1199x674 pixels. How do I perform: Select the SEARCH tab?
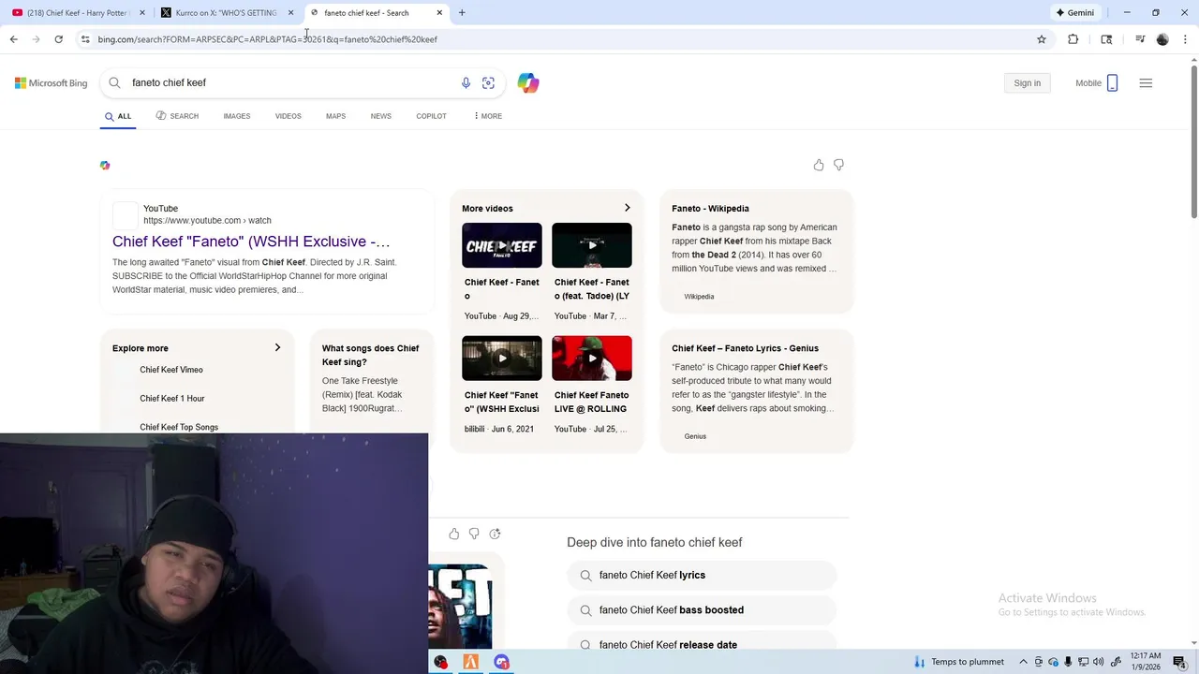click(x=177, y=116)
